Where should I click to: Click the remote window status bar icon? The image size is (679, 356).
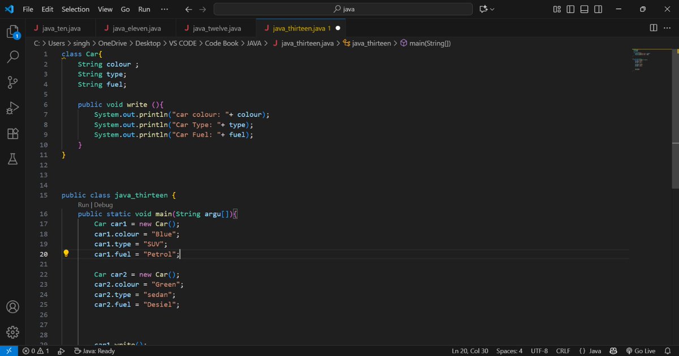tap(8, 351)
